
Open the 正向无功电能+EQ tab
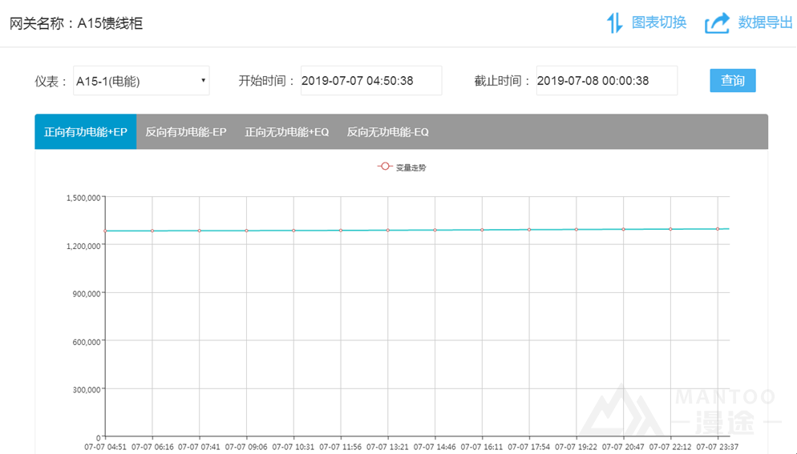point(287,132)
